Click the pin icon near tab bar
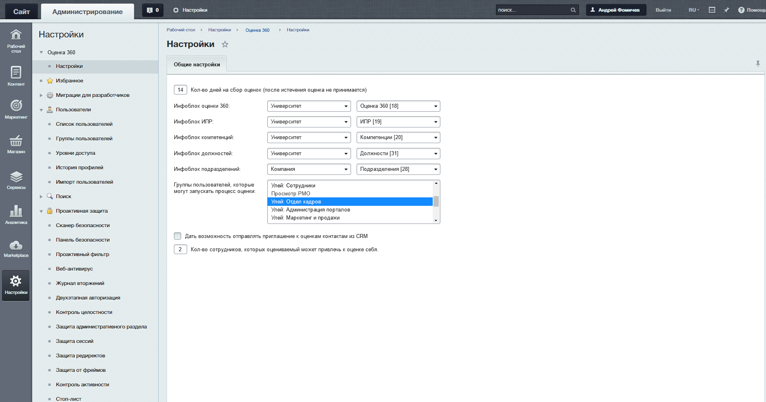This screenshot has width=766, height=402. pos(758,64)
